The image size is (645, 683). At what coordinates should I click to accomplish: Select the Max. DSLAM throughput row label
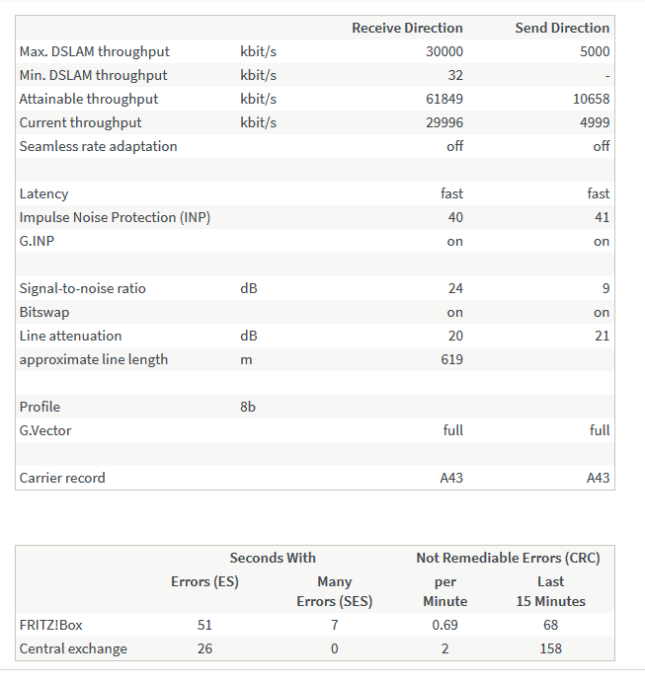[94, 51]
